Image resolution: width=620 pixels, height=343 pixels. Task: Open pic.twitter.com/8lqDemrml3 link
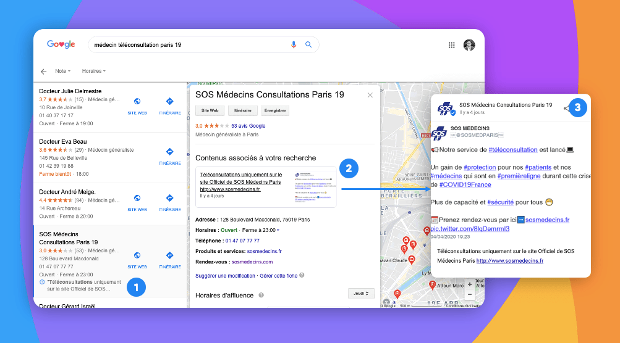point(470,229)
